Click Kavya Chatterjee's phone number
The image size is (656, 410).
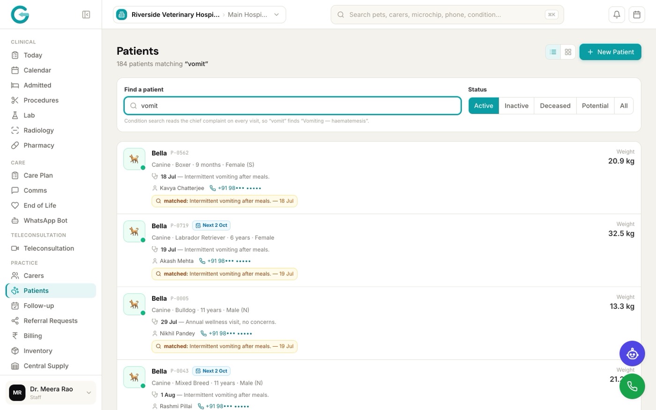[239, 188]
